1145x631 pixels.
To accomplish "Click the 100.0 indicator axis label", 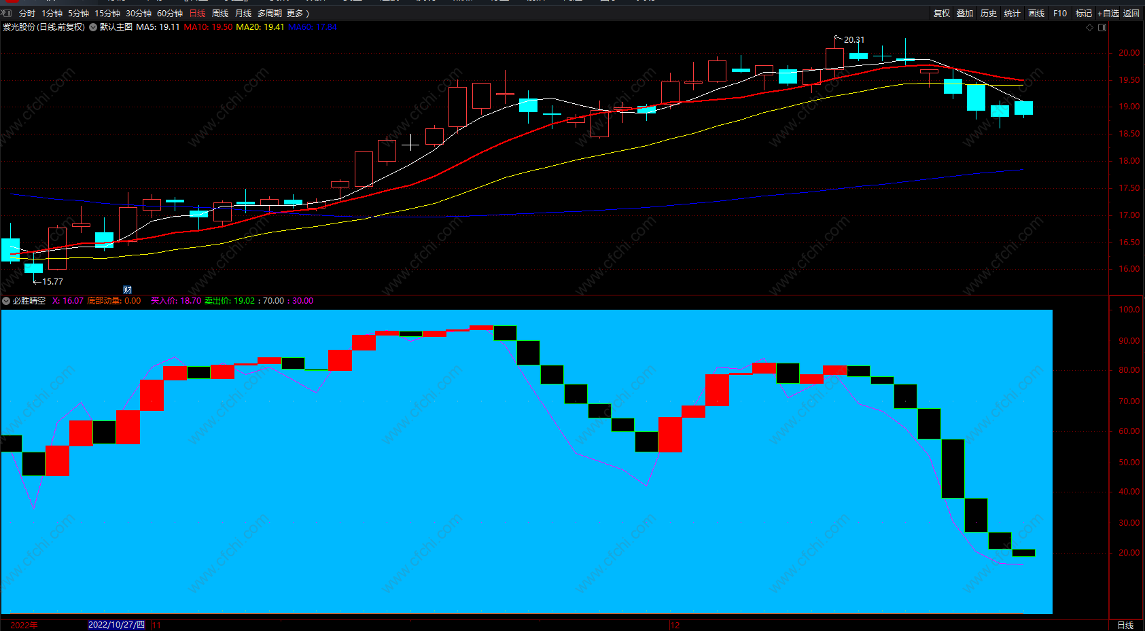I will (1129, 310).
